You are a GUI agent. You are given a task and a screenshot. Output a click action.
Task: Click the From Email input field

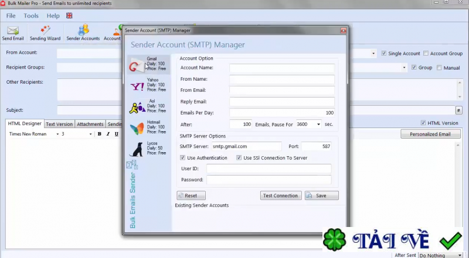click(x=282, y=90)
